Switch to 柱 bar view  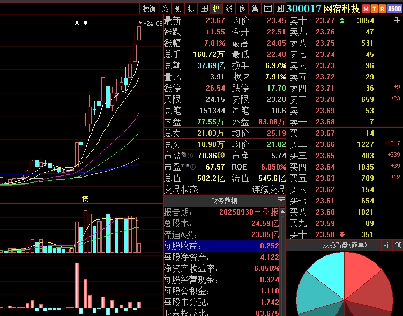click(x=386, y=245)
